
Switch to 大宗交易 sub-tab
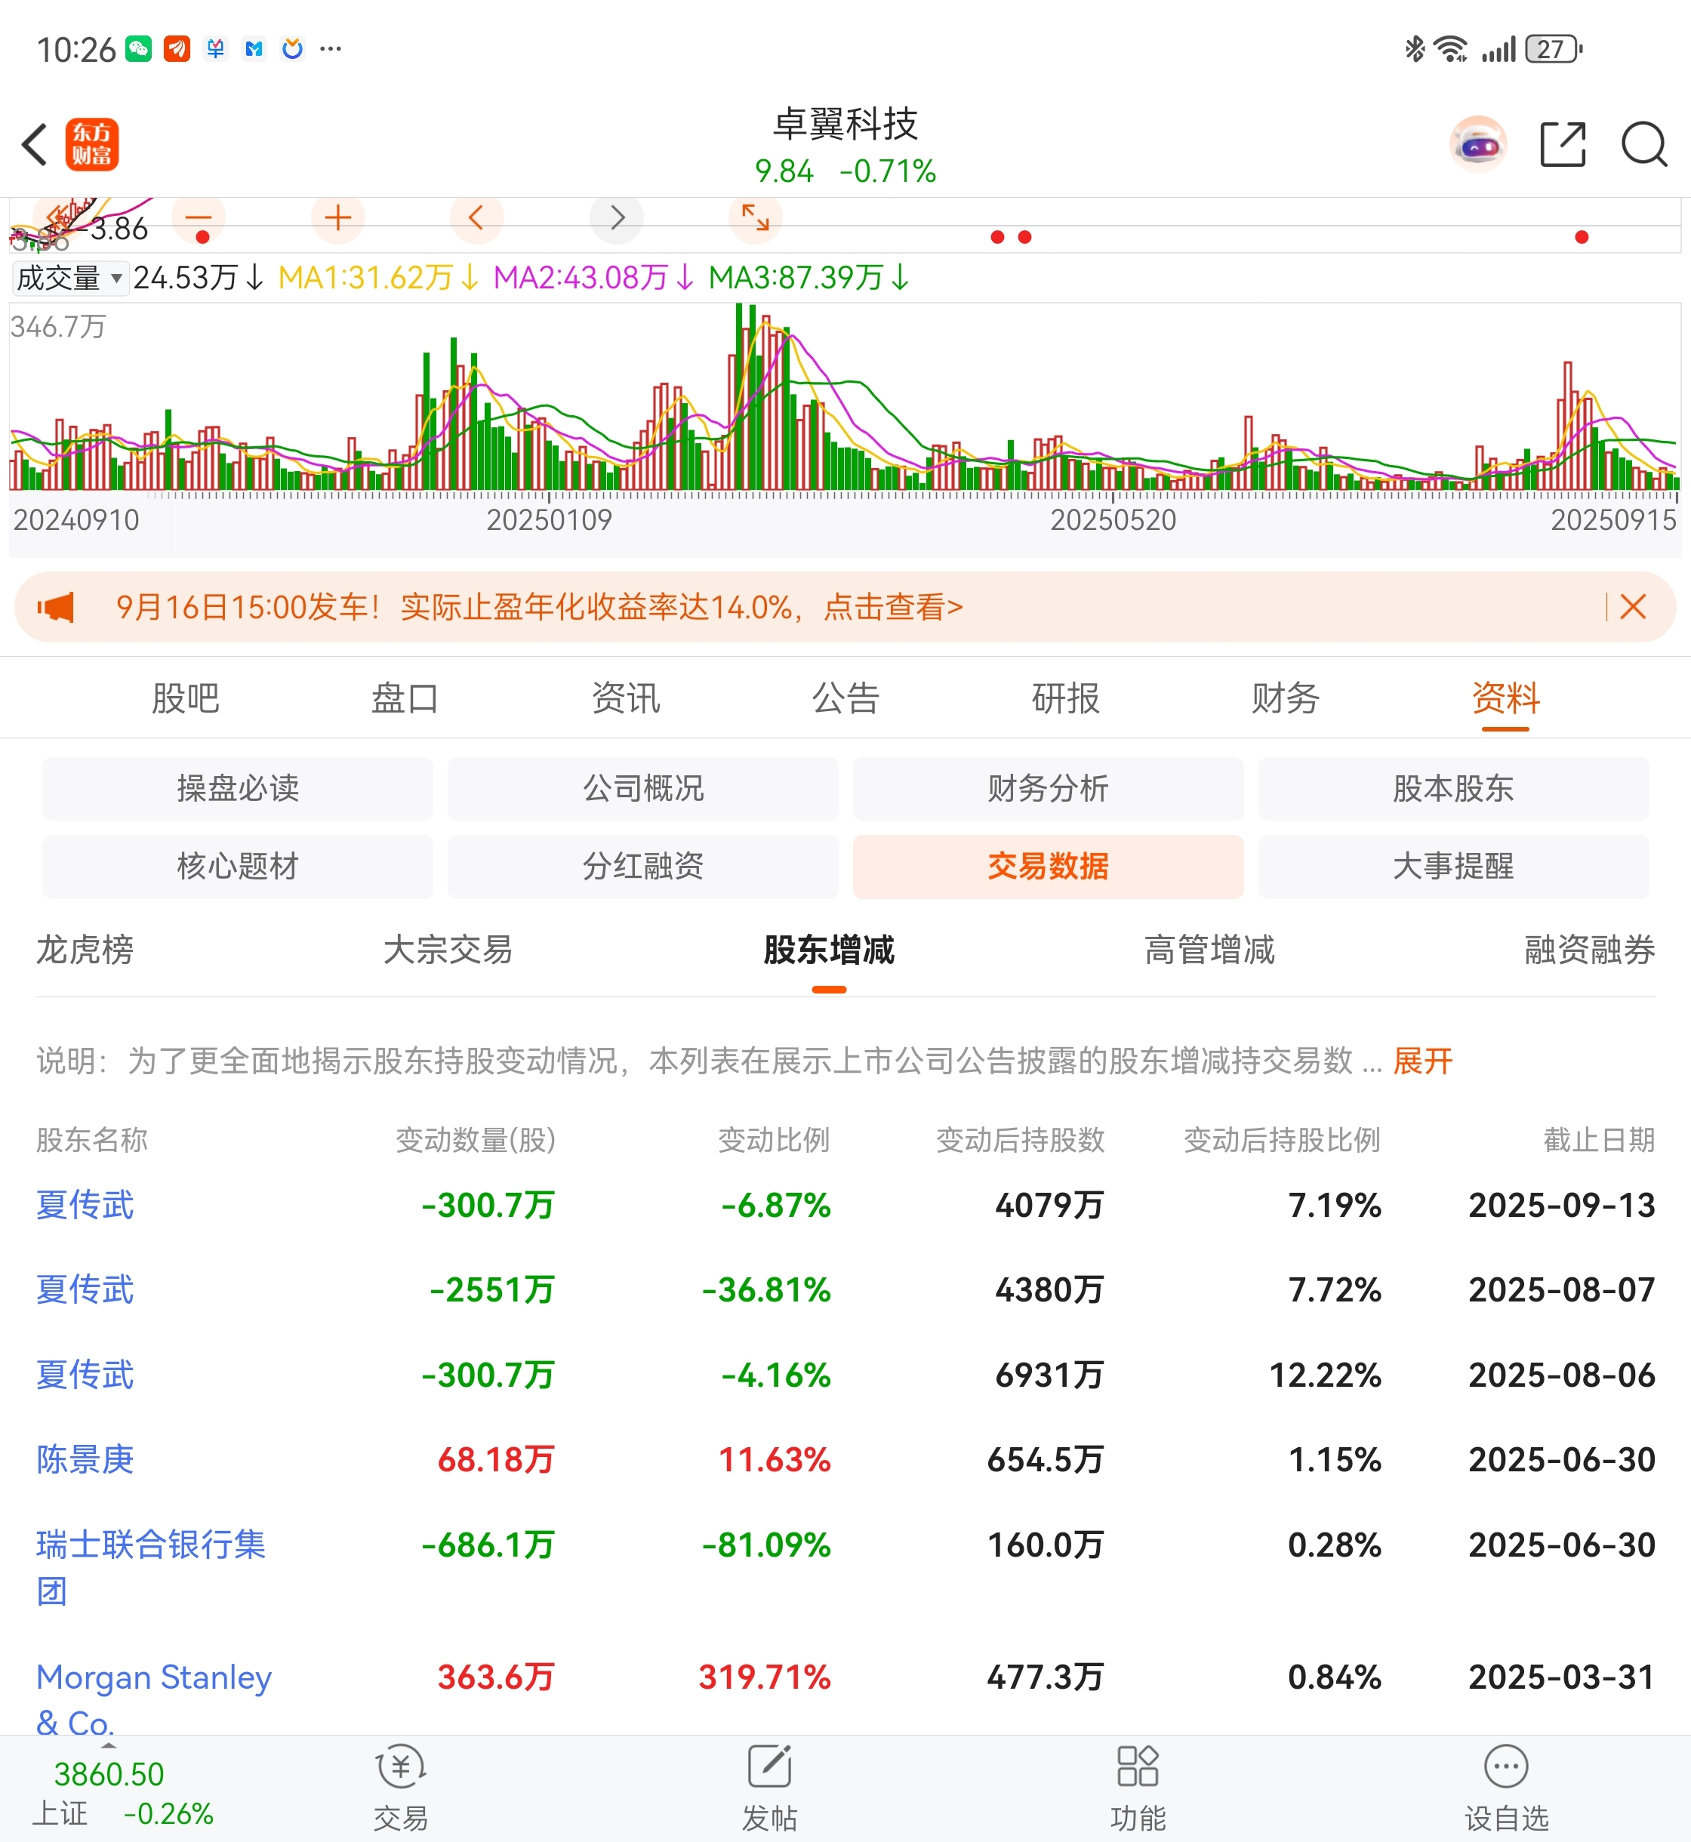click(x=448, y=950)
